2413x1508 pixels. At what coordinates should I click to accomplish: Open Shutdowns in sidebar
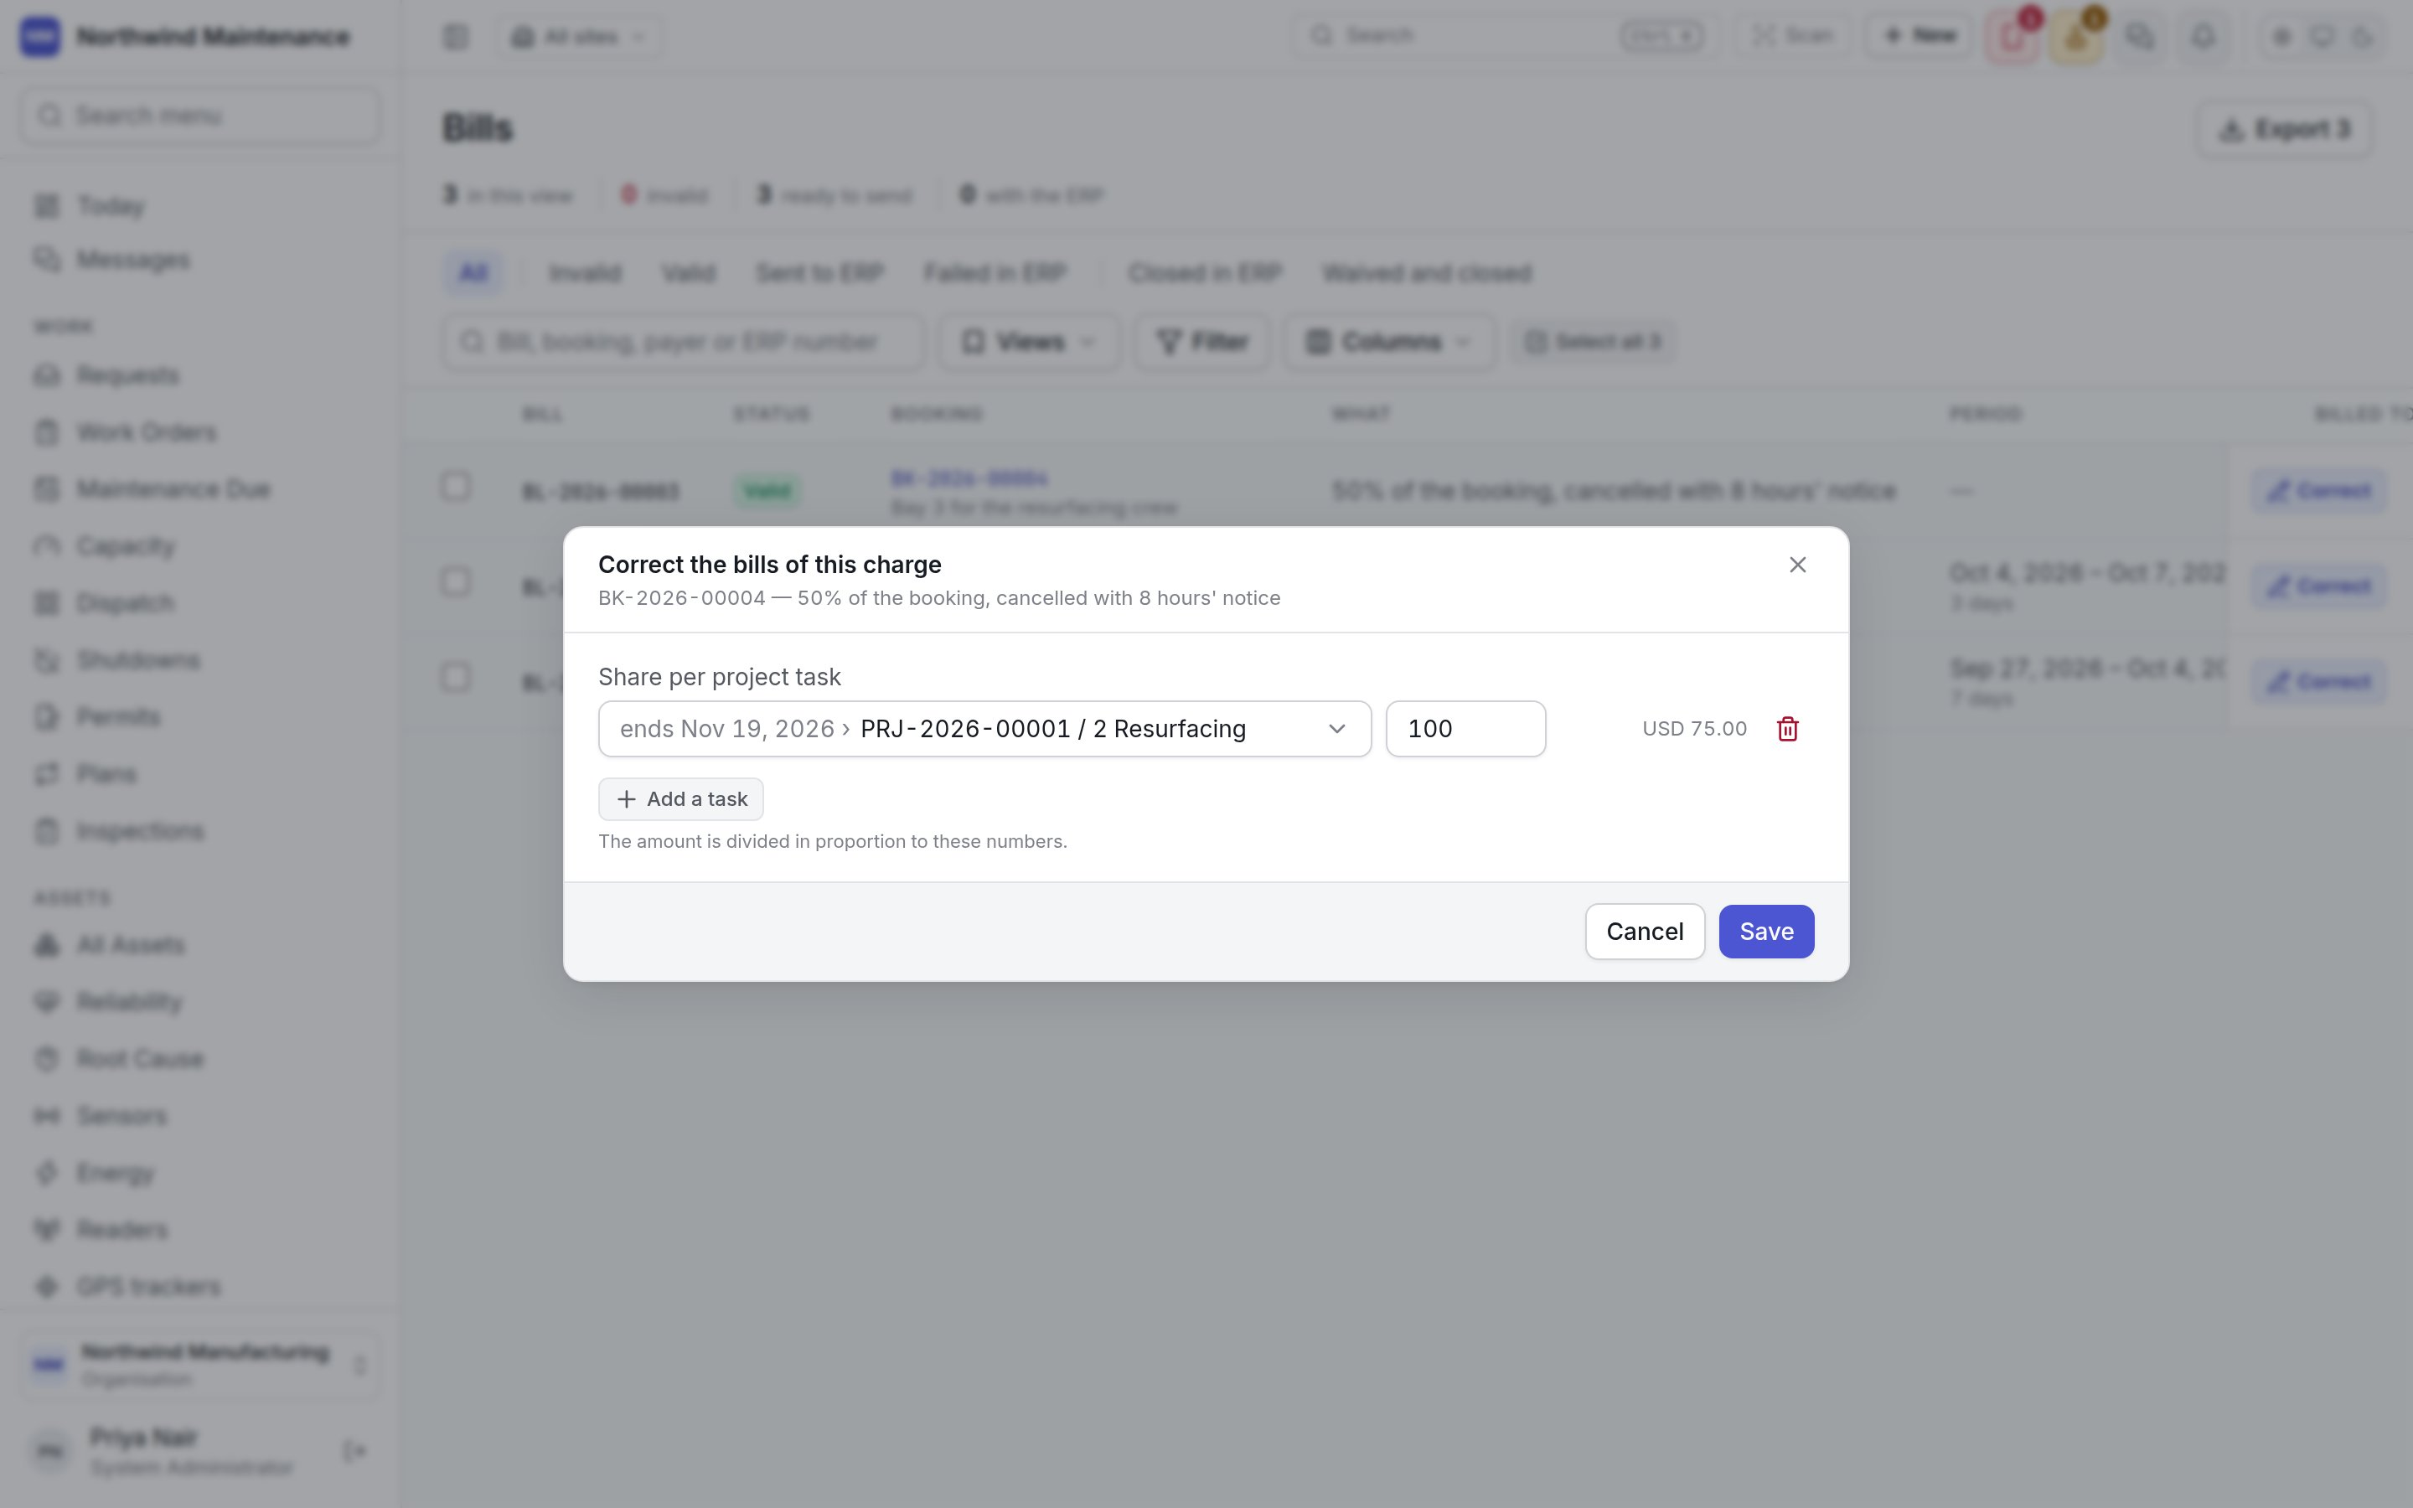point(199,660)
